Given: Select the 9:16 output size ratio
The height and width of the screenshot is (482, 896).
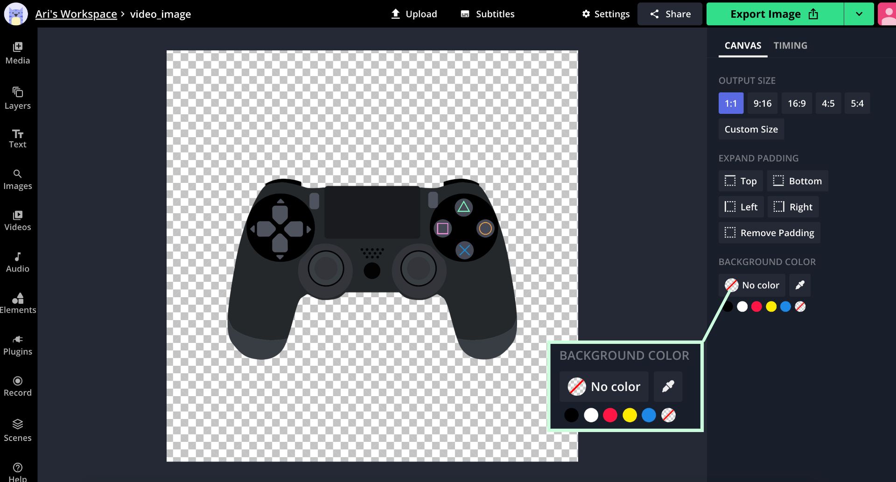Looking at the screenshot, I should coord(762,104).
